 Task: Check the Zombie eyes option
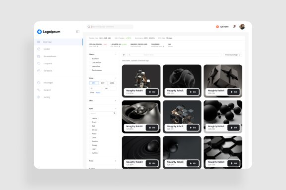(x=90, y=142)
